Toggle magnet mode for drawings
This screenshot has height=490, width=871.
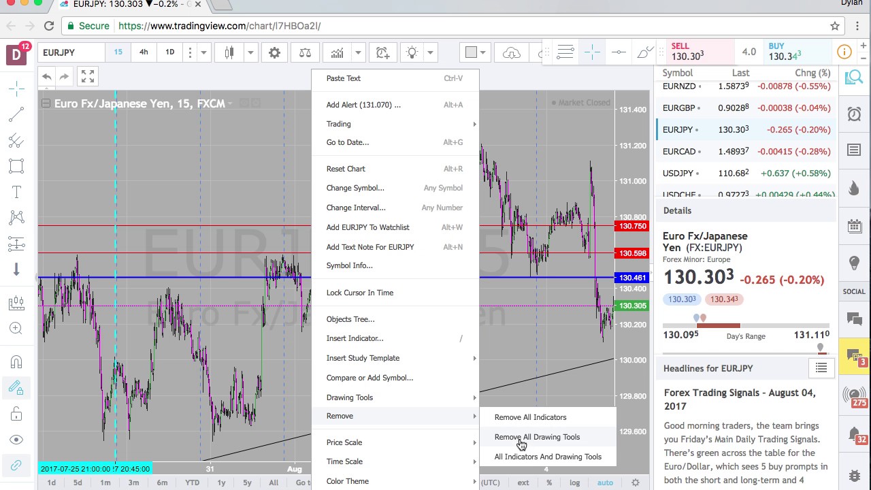(16, 362)
